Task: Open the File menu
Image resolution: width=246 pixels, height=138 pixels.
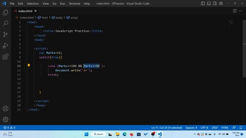Action: pyautogui.click(x=12, y=3)
